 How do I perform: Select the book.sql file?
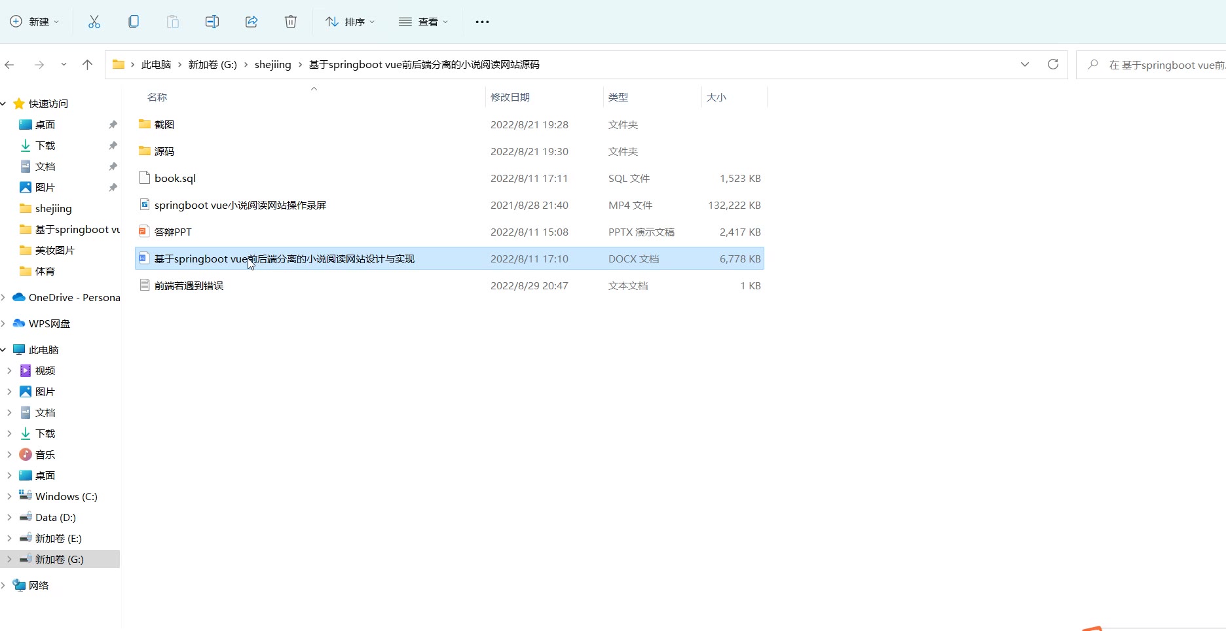tap(175, 178)
